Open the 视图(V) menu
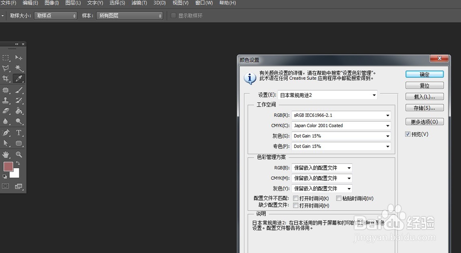 181,3
